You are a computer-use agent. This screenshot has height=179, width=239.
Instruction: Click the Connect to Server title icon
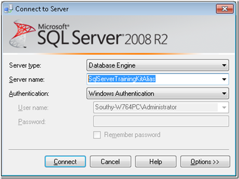pos(9,9)
